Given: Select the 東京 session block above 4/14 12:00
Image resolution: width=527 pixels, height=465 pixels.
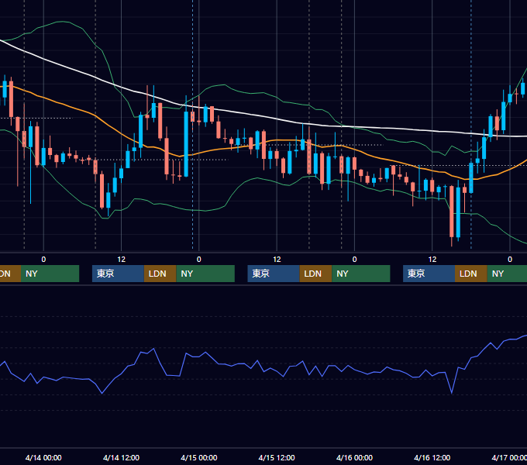Looking at the screenshot, I should point(118,274).
